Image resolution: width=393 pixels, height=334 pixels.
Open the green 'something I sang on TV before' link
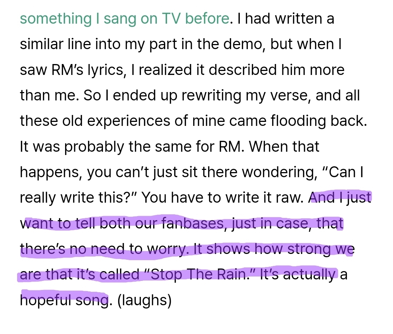(124, 19)
